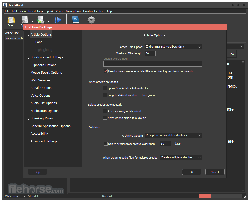
Task: Click the red progress bar in status bar
Action: (205, 196)
